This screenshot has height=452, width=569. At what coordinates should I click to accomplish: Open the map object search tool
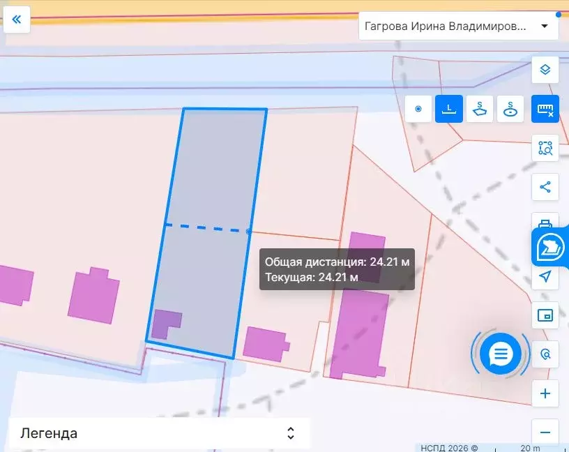[545, 354]
